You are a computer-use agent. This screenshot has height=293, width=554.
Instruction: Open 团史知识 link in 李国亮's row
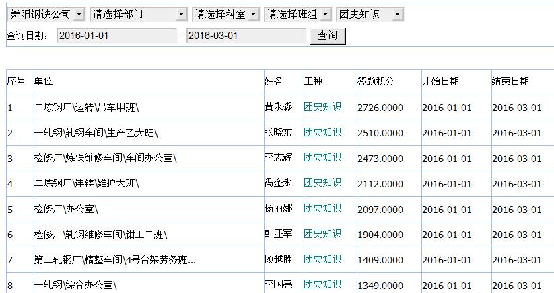click(x=322, y=284)
